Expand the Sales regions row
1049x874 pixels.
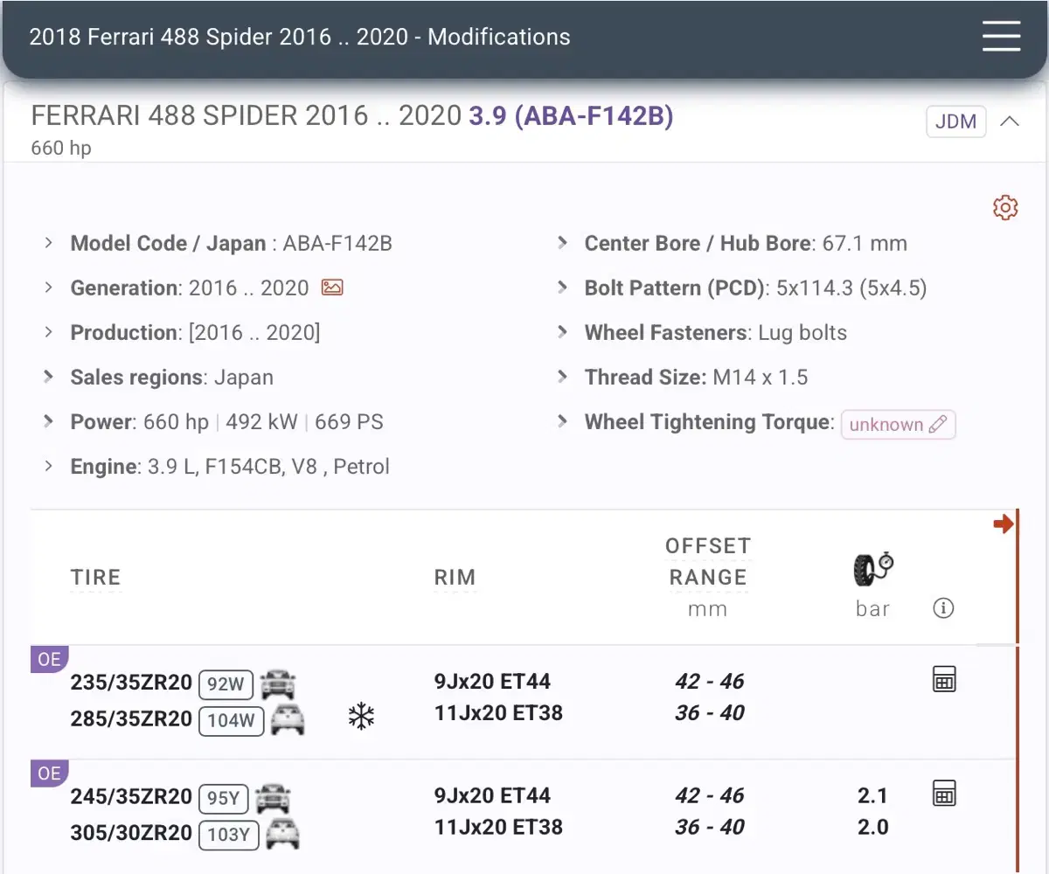tap(49, 377)
